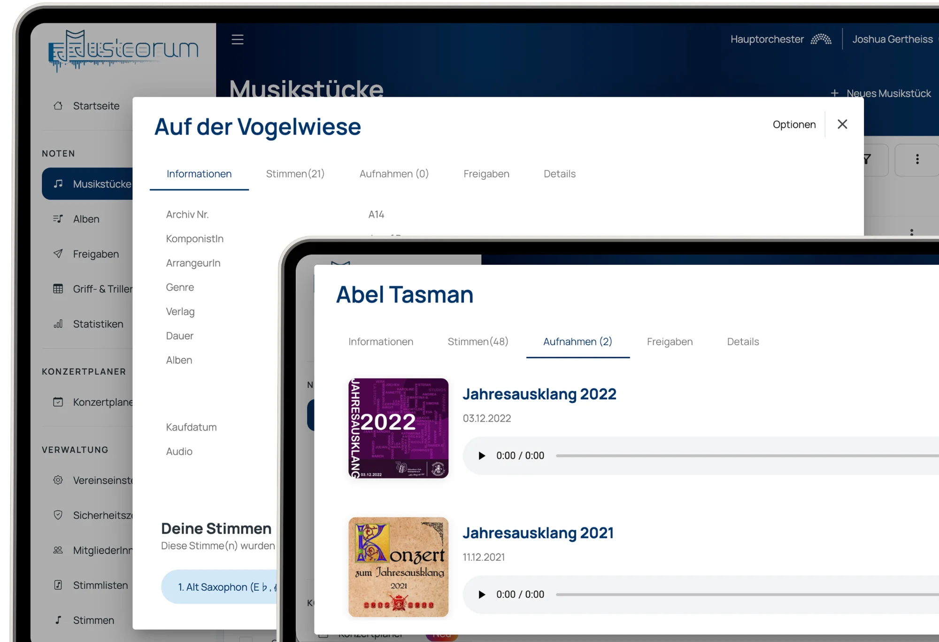The image size is (939, 642).
Task: Seek in the Jahresausklang 2022 audio progress bar
Action: pyautogui.click(x=747, y=456)
